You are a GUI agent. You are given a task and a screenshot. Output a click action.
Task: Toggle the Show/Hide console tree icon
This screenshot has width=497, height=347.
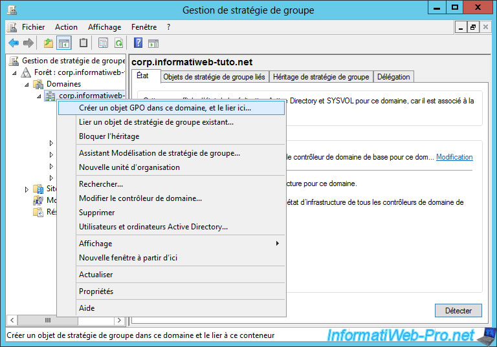(63, 43)
